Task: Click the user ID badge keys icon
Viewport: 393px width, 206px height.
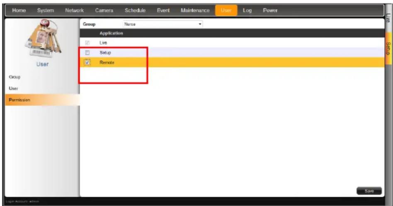Action: 43,38
